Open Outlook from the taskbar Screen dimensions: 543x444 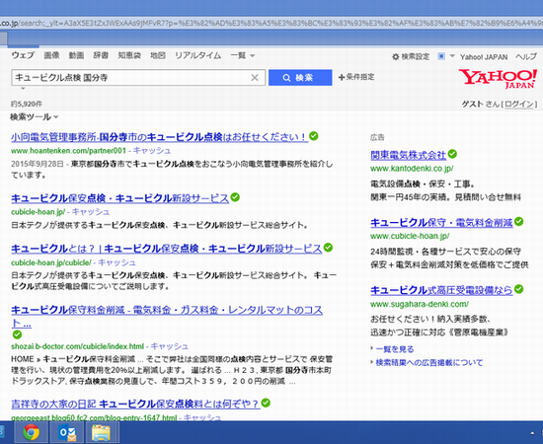[x=67, y=432]
